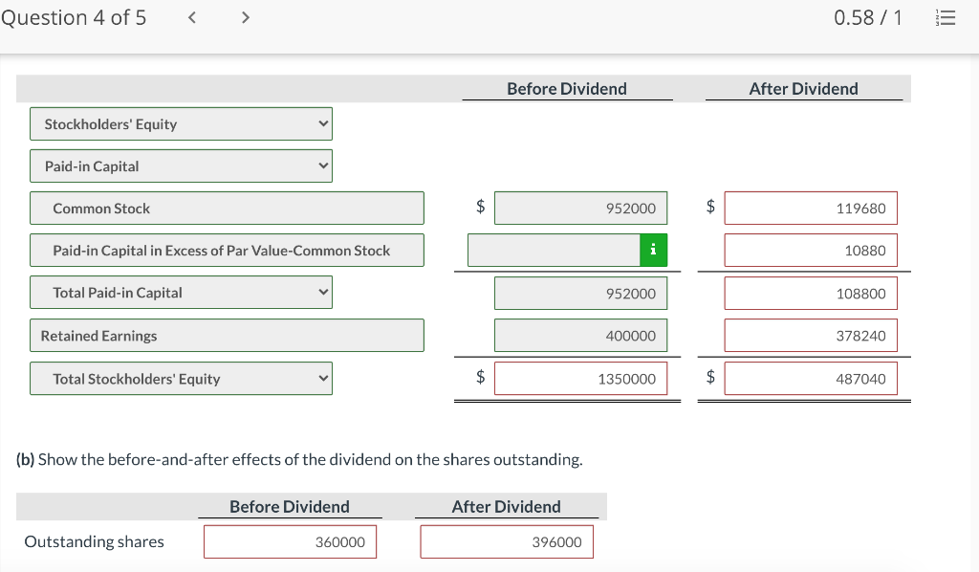Select Retained Earnings after value 378240
The height and width of the screenshot is (572, 979).
point(811,336)
